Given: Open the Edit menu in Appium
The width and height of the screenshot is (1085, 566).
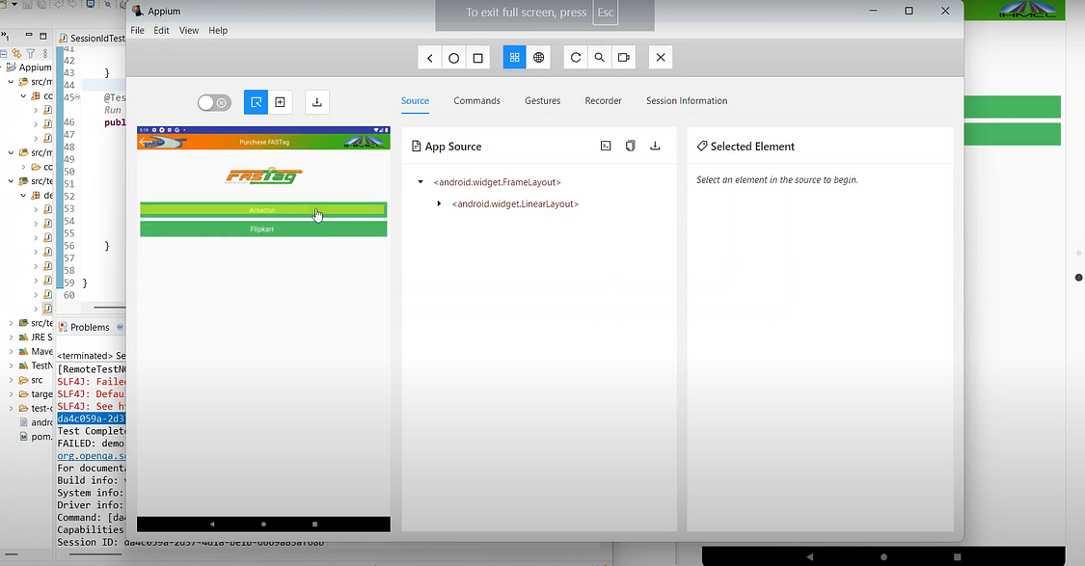Looking at the screenshot, I should [161, 31].
